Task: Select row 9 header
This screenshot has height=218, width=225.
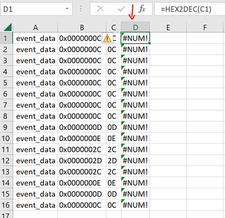Action: pos(6,128)
